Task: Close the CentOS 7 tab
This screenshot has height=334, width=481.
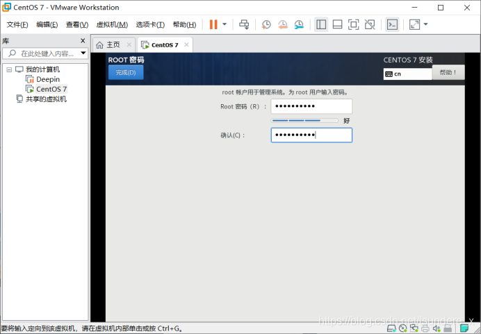Action: pos(186,44)
